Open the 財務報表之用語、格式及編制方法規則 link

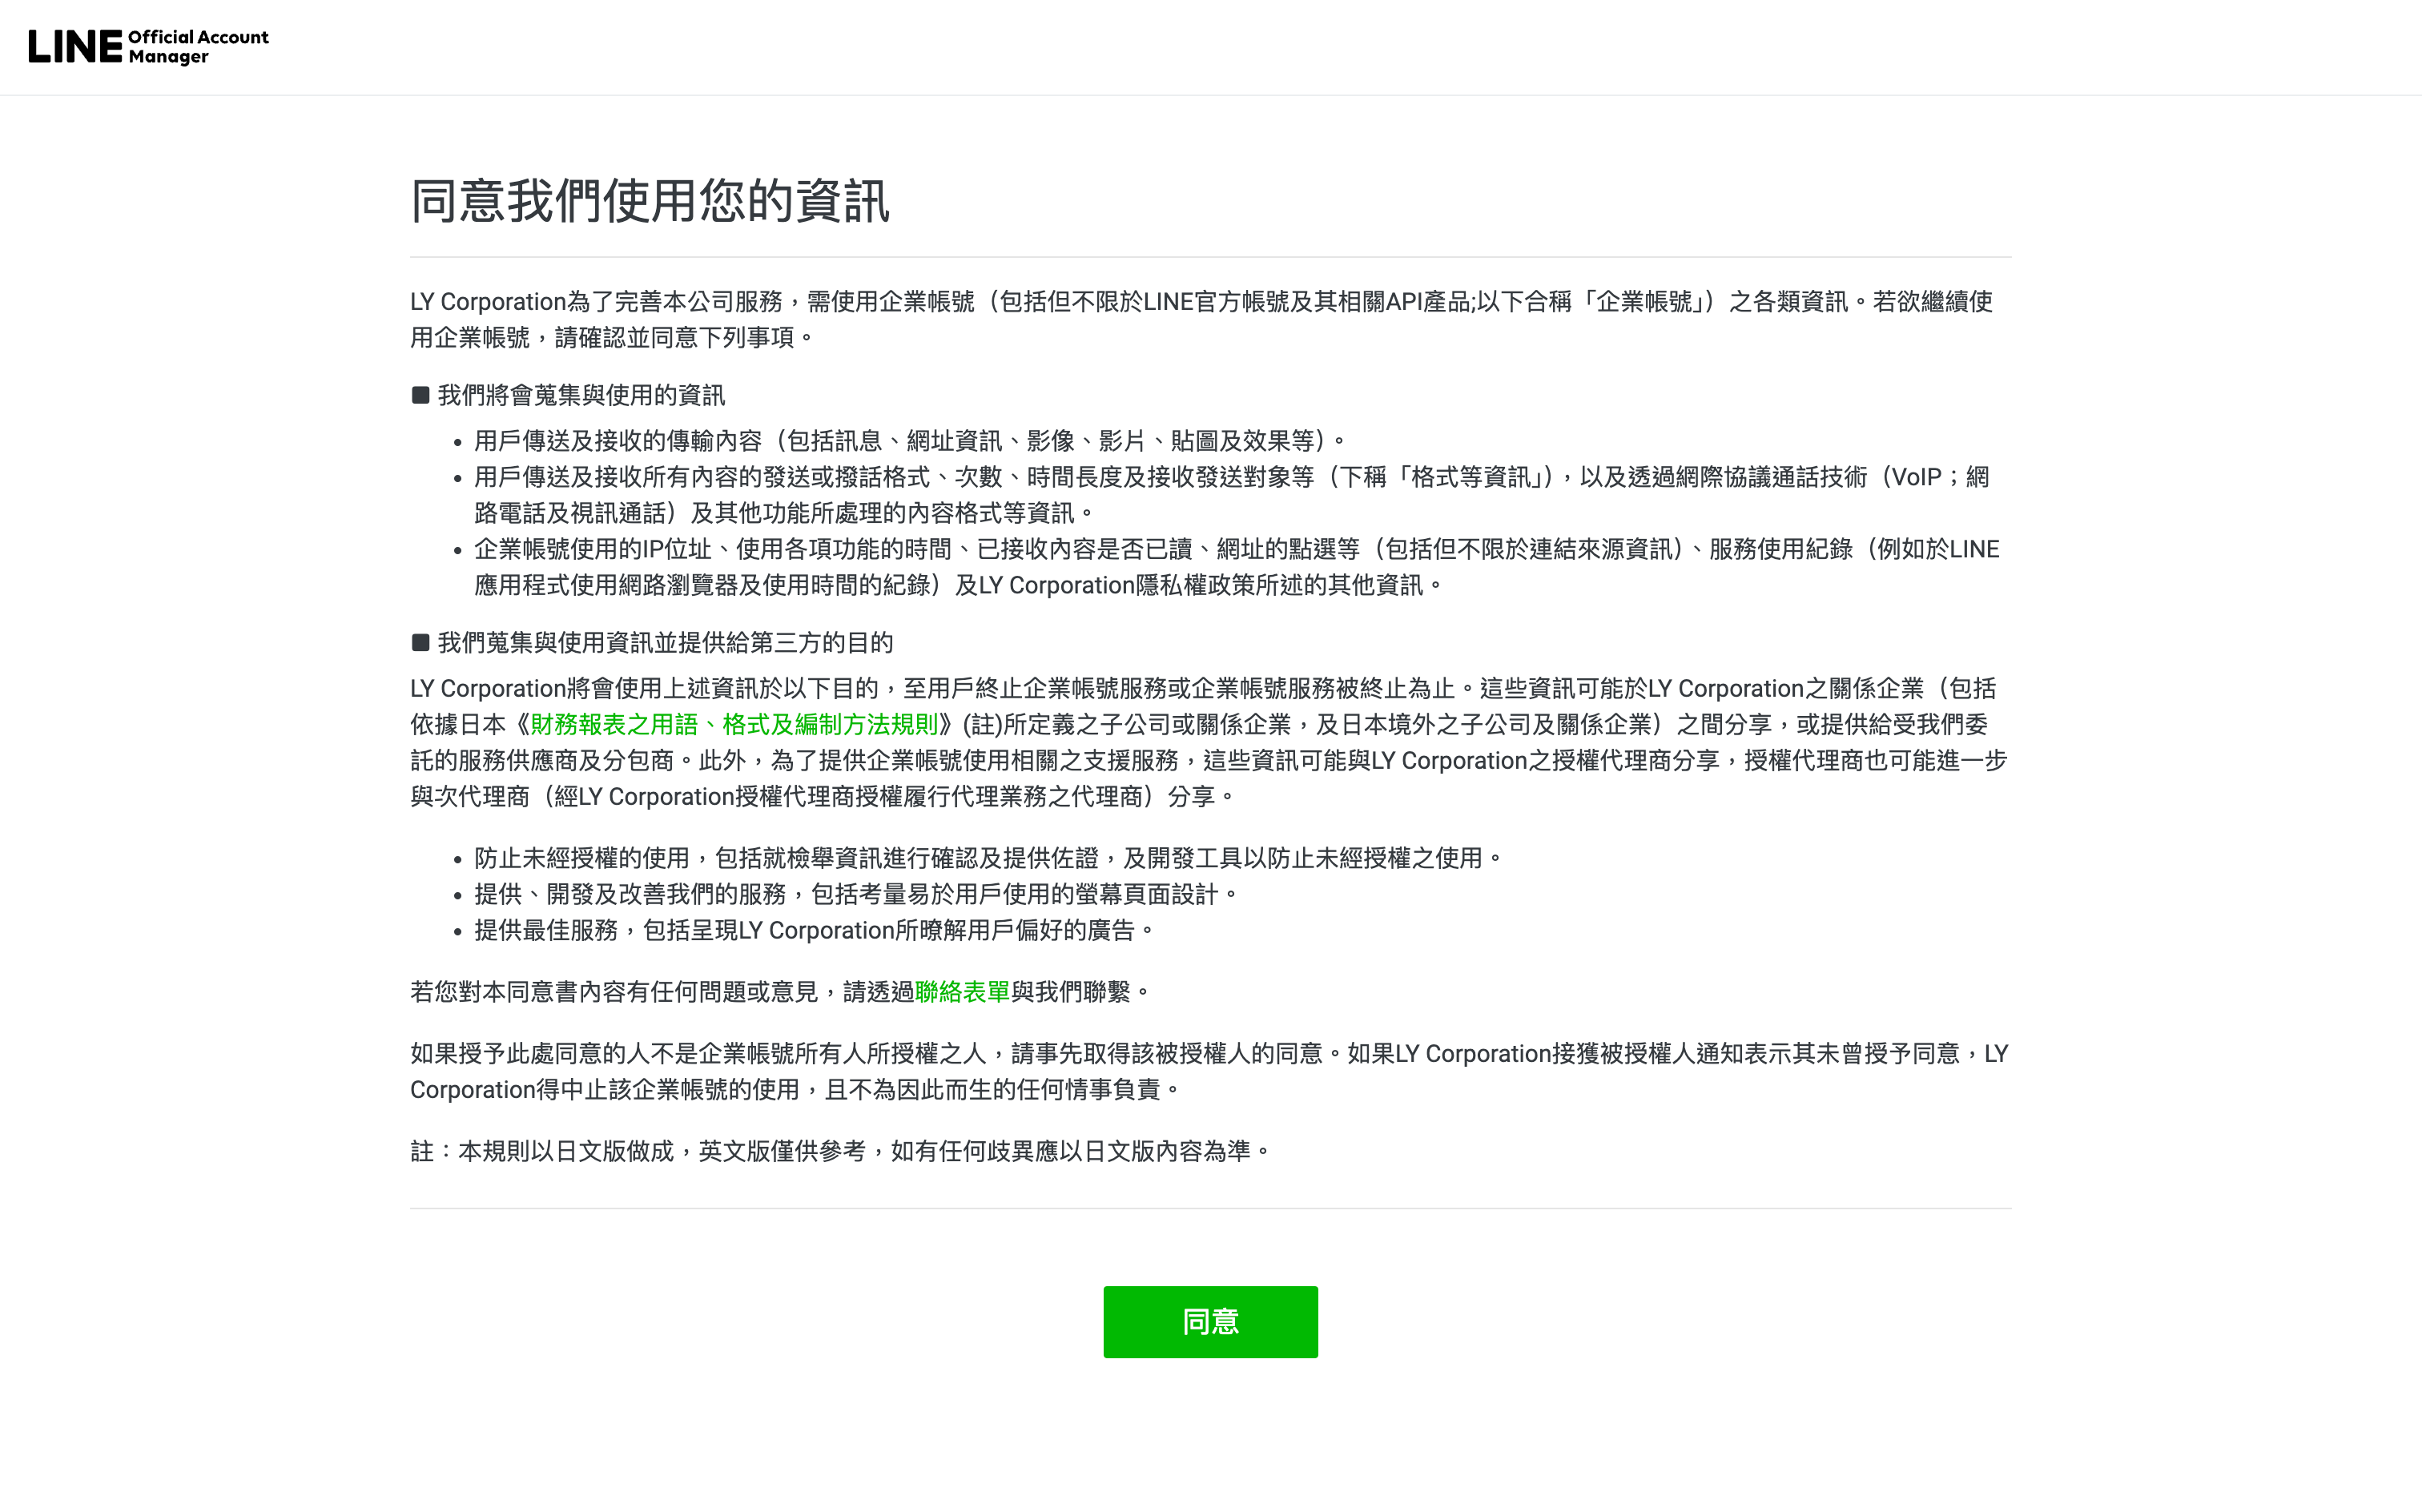(733, 724)
